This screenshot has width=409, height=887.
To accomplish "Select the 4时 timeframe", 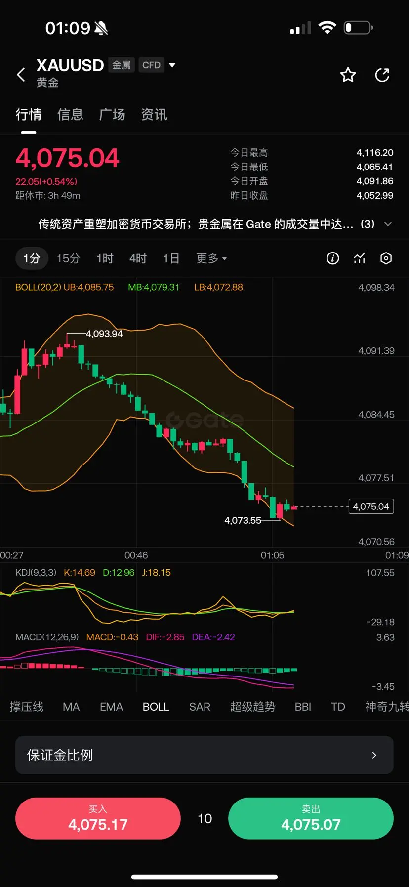I will [x=138, y=258].
